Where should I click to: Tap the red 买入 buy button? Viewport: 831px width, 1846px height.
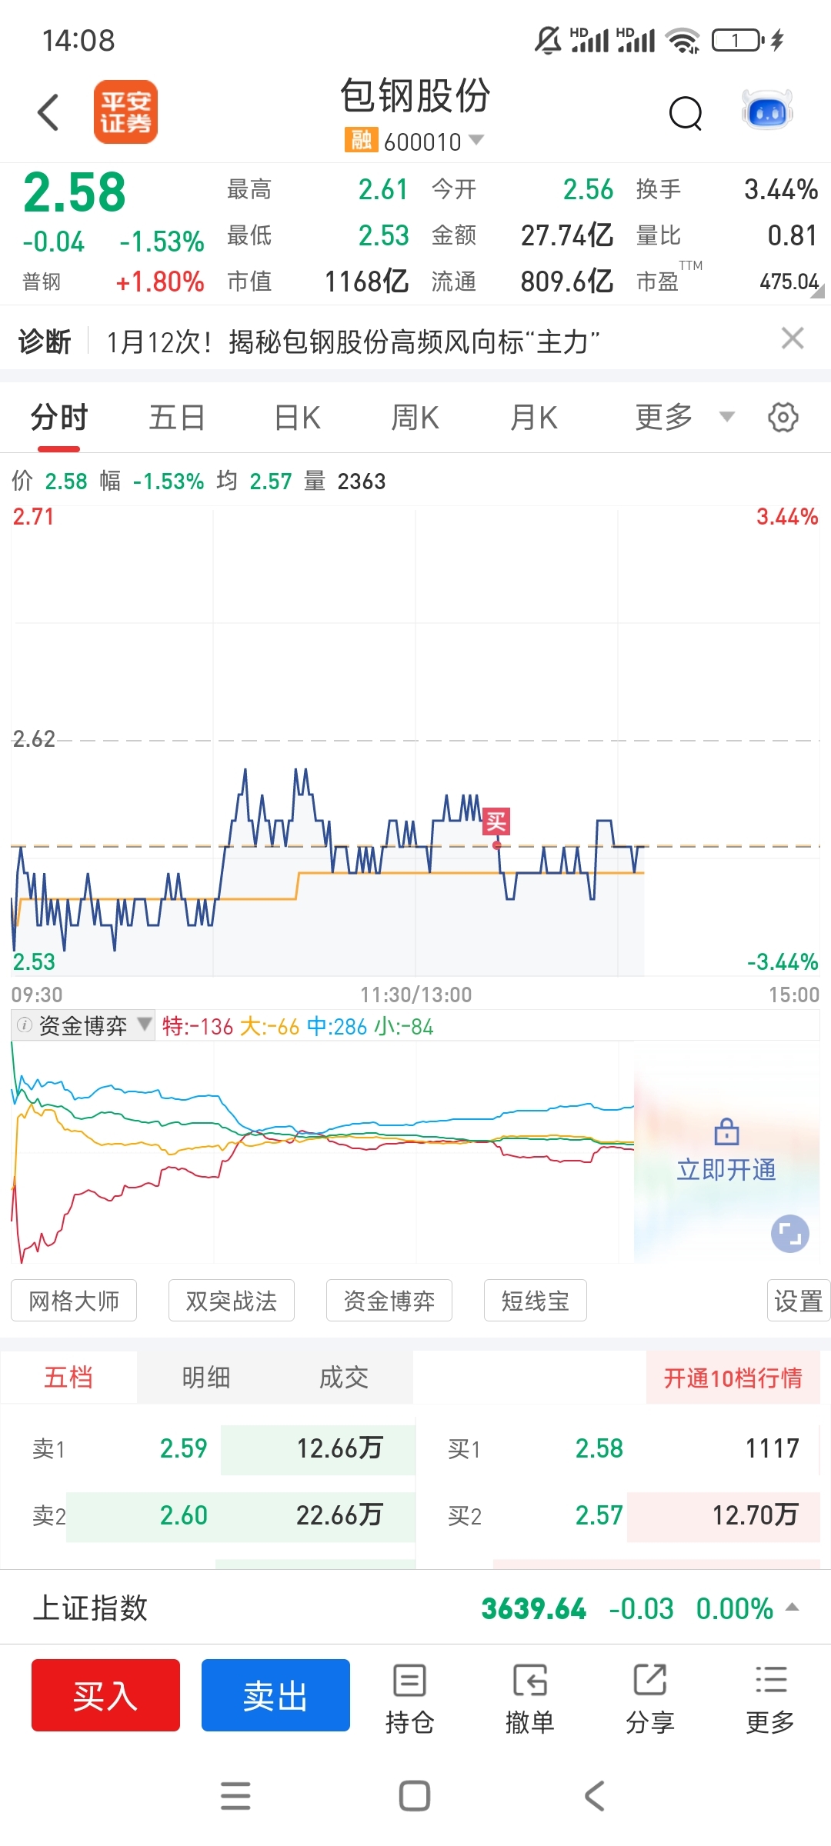pyautogui.click(x=105, y=1695)
